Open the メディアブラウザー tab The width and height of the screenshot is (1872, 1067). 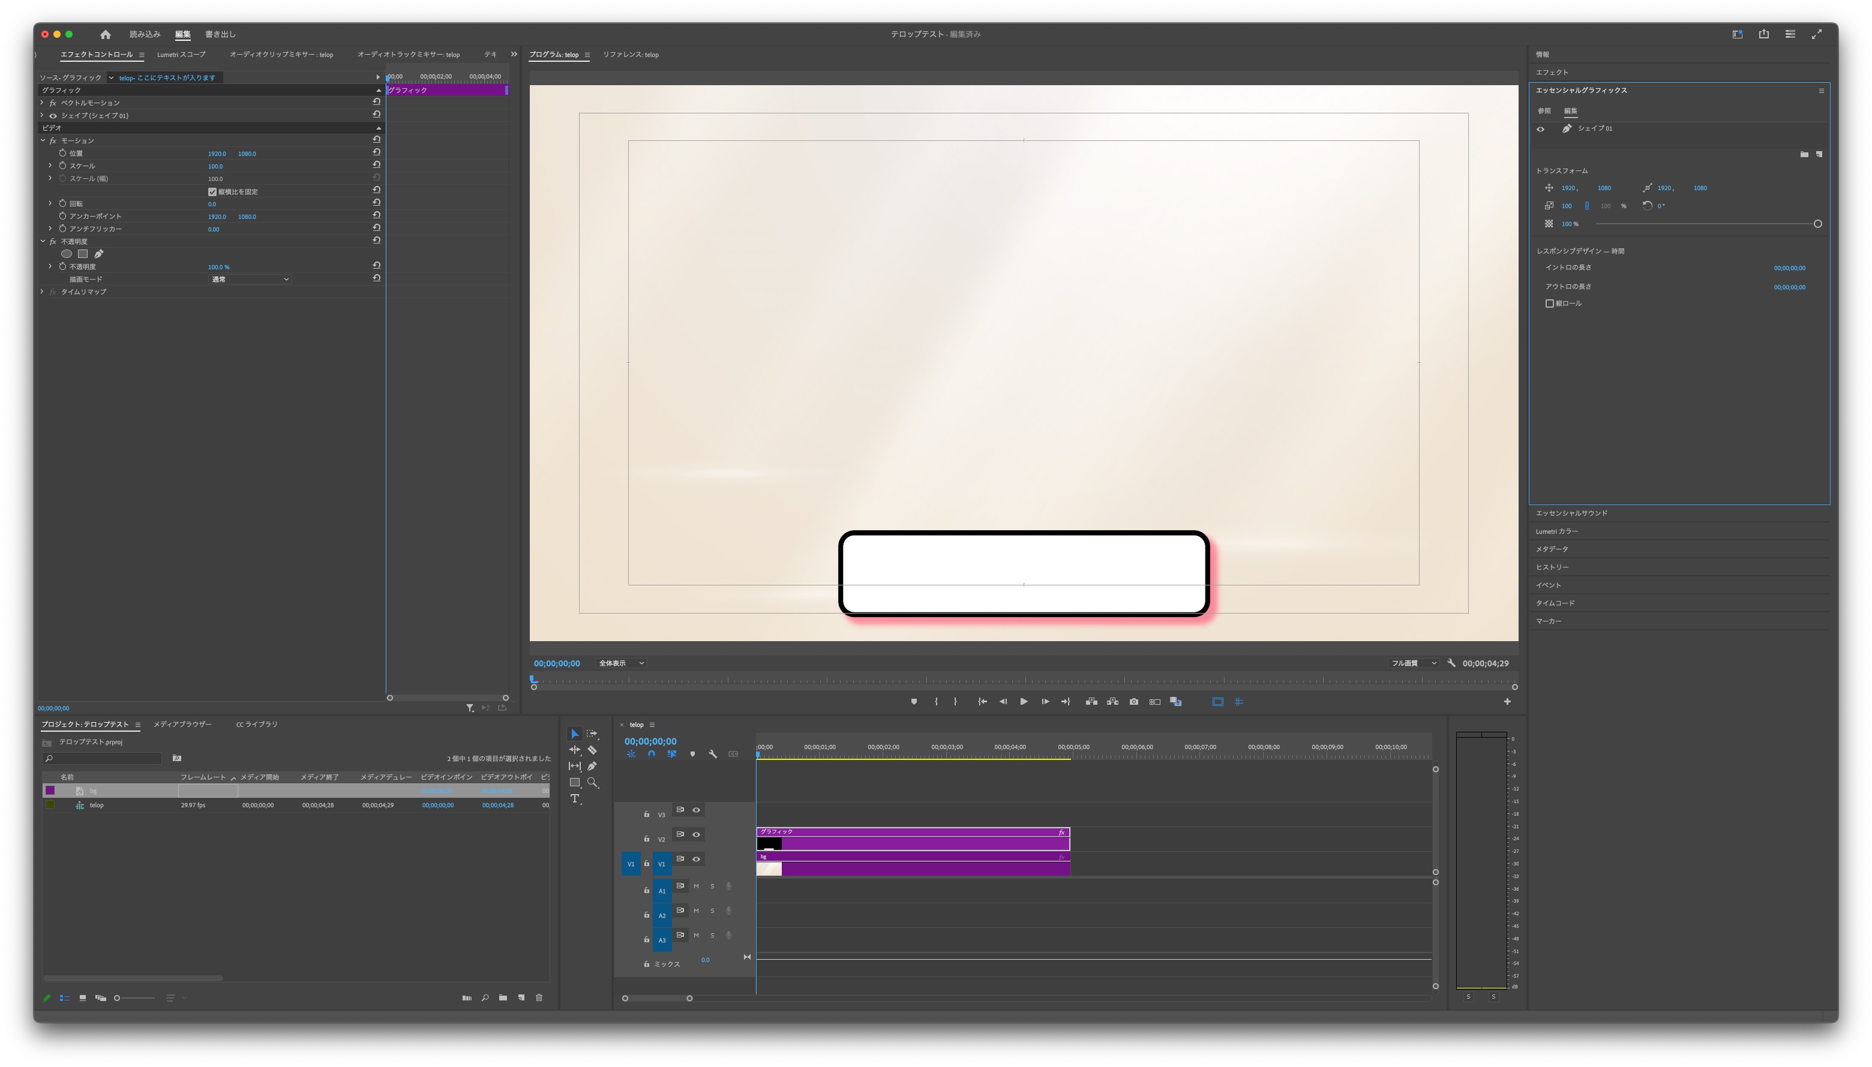(x=182, y=724)
